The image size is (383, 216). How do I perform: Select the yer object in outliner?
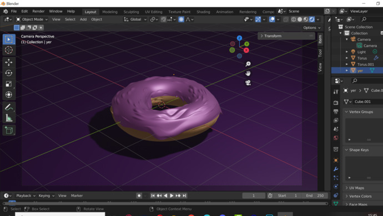click(360, 70)
